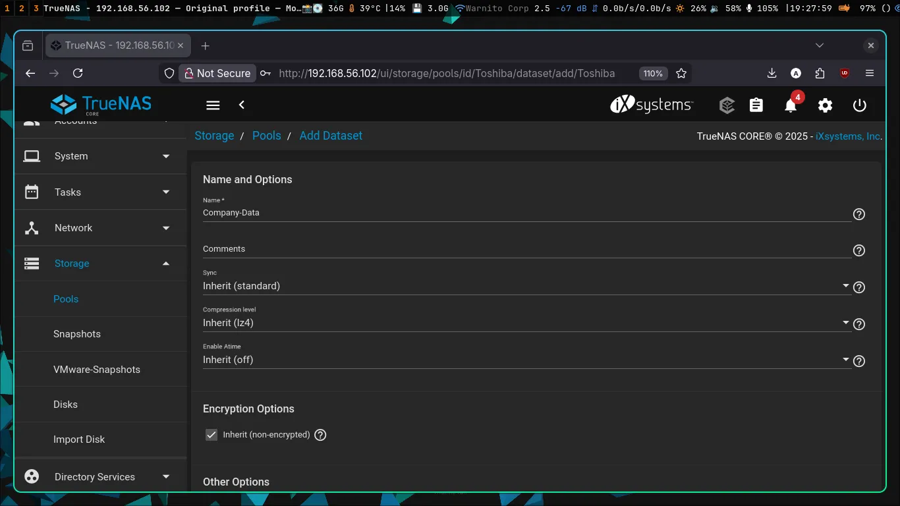Click help icon next to Inherit (non-encrypted)
This screenshot has height=506, width=900.
[320, 435]
